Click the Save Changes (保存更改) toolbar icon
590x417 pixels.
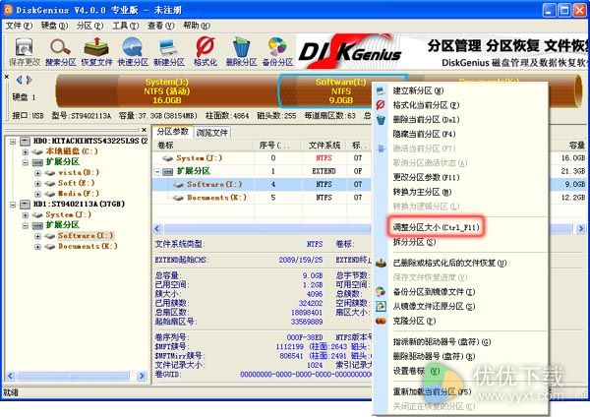point(24,52)
